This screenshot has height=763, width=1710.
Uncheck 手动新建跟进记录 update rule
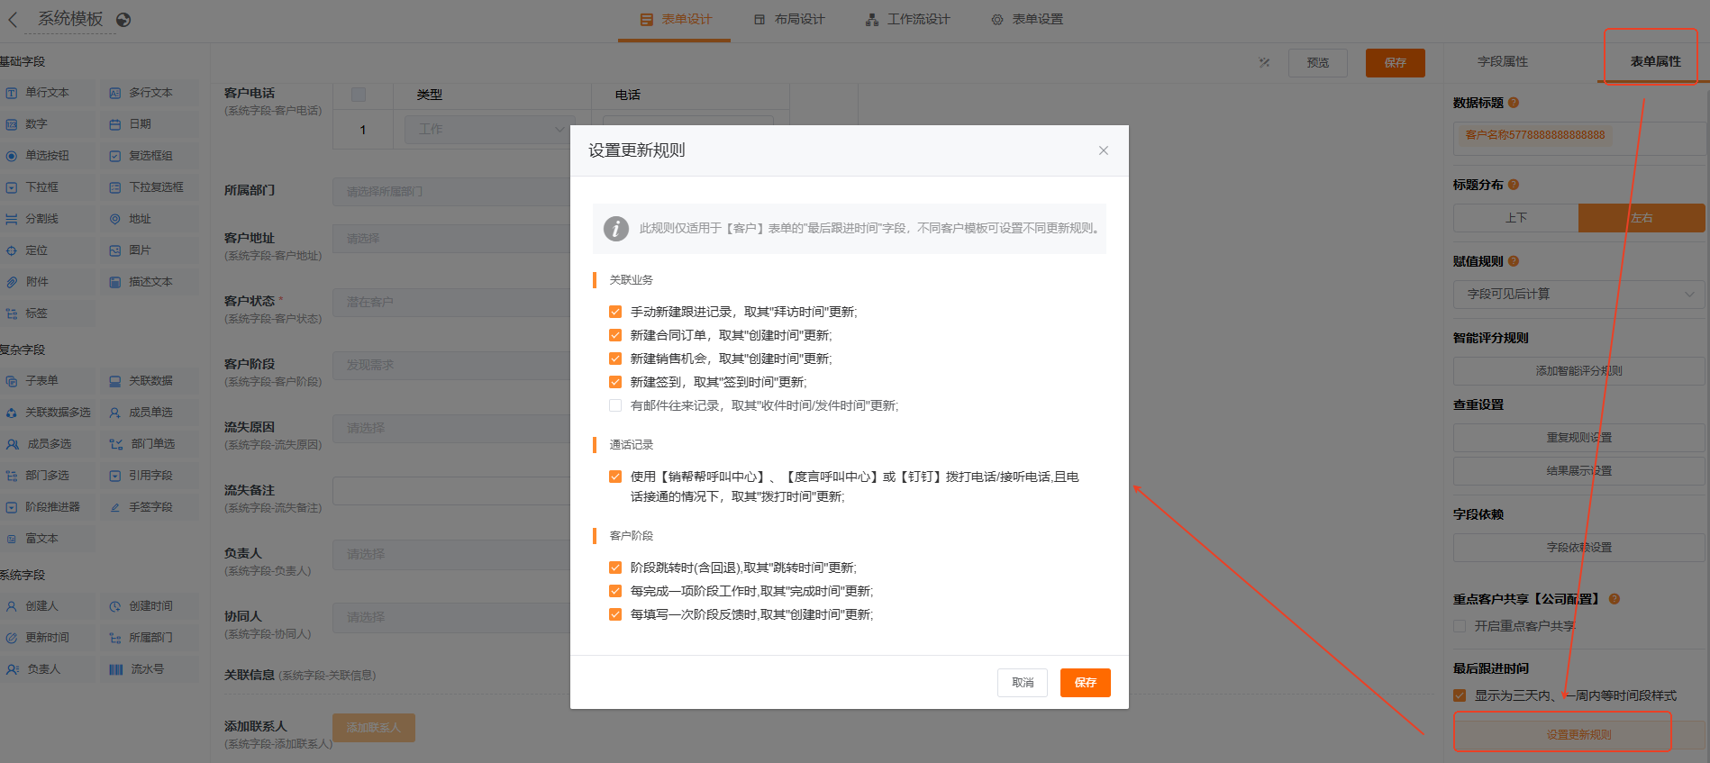click(615, 312)
